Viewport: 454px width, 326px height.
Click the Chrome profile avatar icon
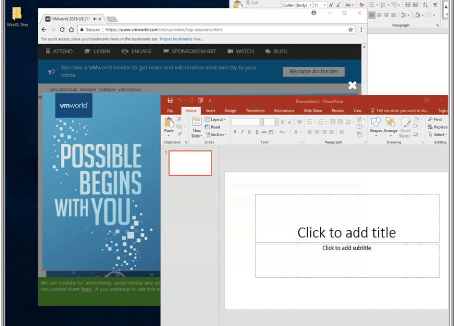(313, 13)
